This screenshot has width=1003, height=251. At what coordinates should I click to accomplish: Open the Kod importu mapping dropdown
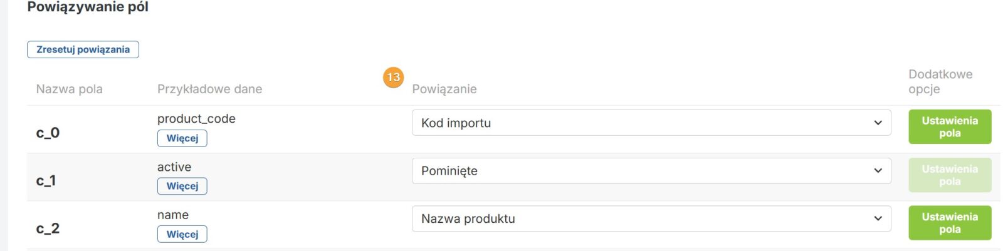(651, 123)
